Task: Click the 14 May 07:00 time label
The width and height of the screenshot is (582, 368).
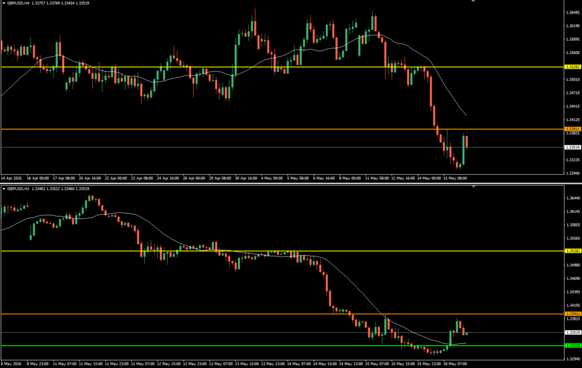Action: (x=299, y=364)
